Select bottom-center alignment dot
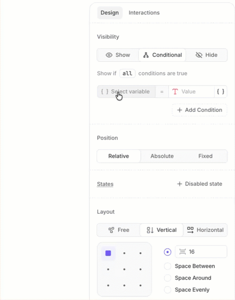The image size is (235, 300). click(x=124, y=285)
